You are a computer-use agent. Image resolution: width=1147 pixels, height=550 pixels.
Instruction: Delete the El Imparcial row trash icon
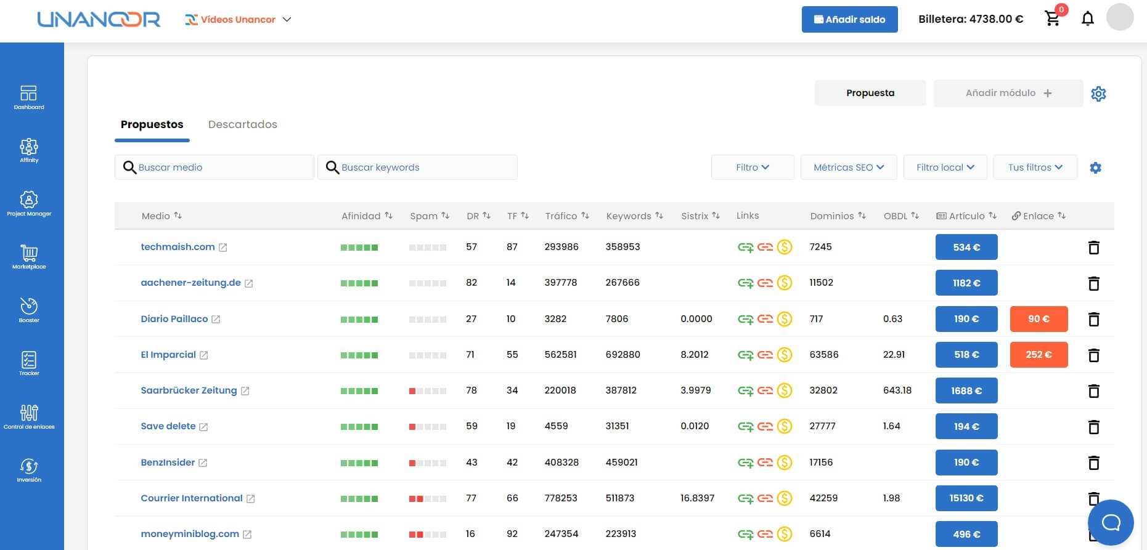(1094, 355)
